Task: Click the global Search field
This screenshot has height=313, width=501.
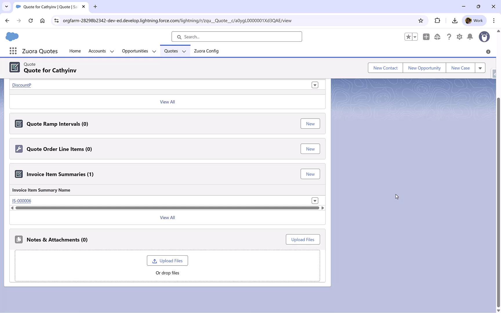Action: click(237, 37)
